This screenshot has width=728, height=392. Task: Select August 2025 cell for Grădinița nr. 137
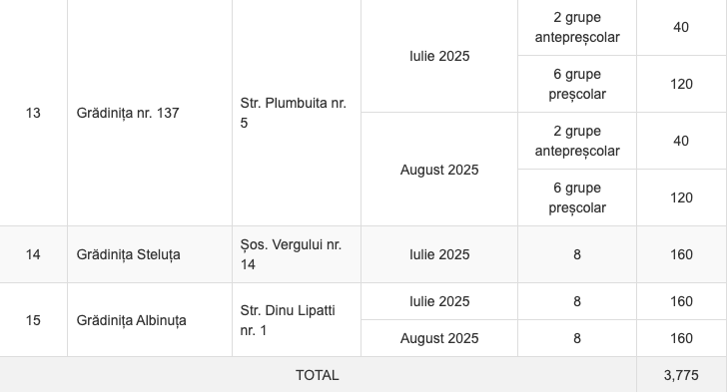coord(439,170)
